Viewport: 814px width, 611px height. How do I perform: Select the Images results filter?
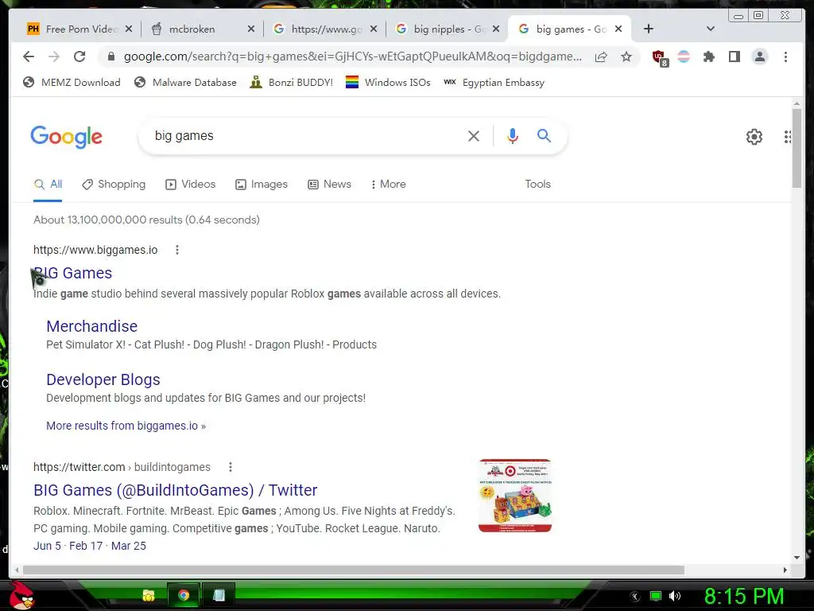tap(261, 185)
